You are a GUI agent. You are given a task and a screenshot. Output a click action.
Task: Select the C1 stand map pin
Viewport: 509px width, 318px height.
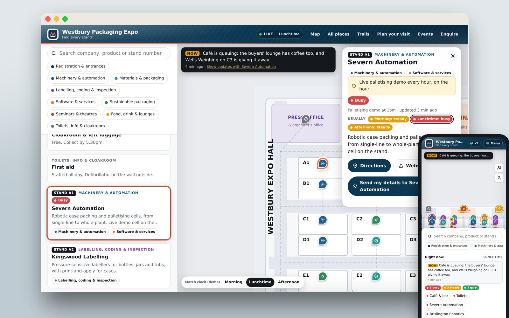pos(323,220)
